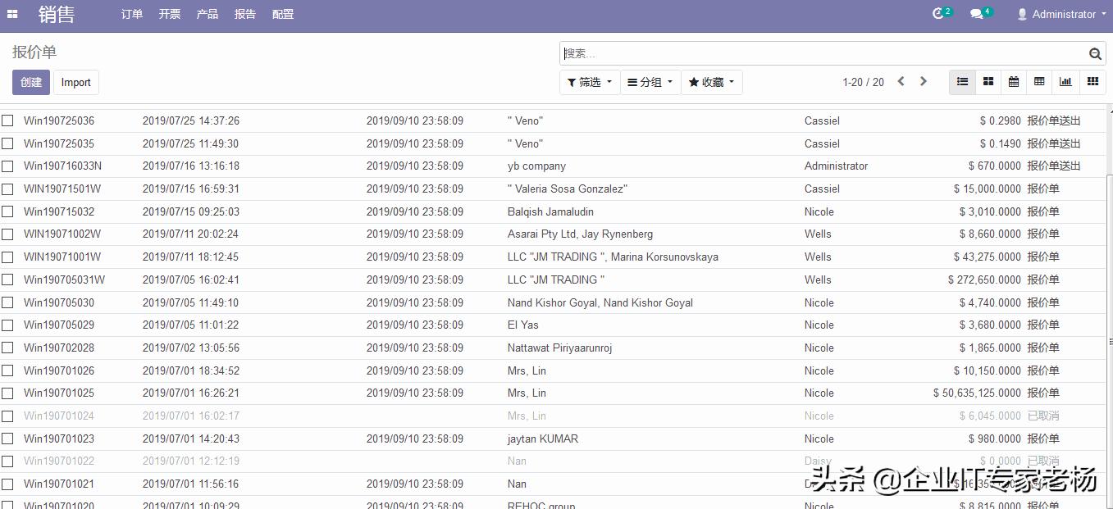Select the row checkbox for WIN19071001W
Screen dimensions: 1113x509
(x=7, y=257)
